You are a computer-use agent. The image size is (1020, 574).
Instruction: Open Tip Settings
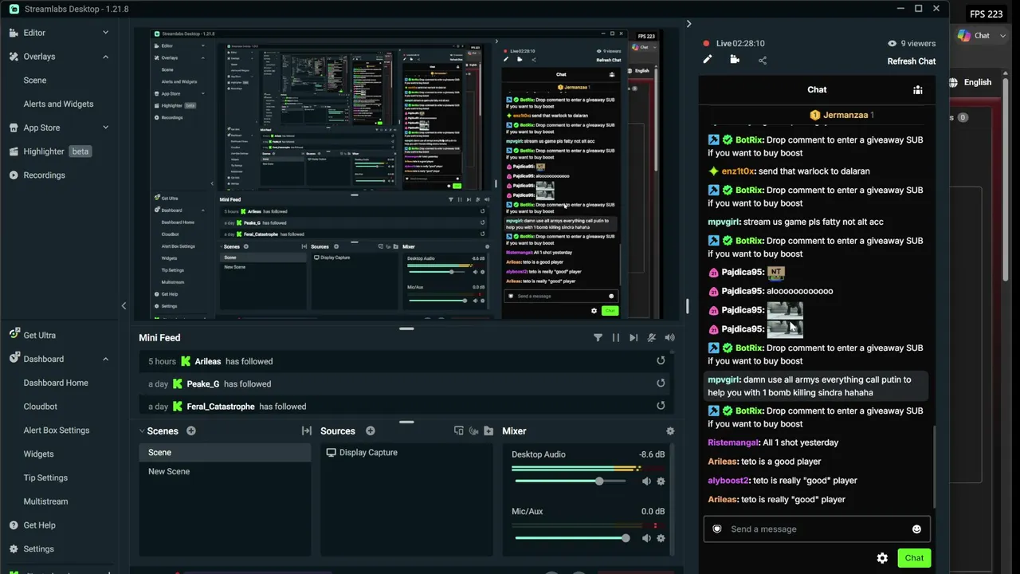pyautogui.click(x=45, y=478)
